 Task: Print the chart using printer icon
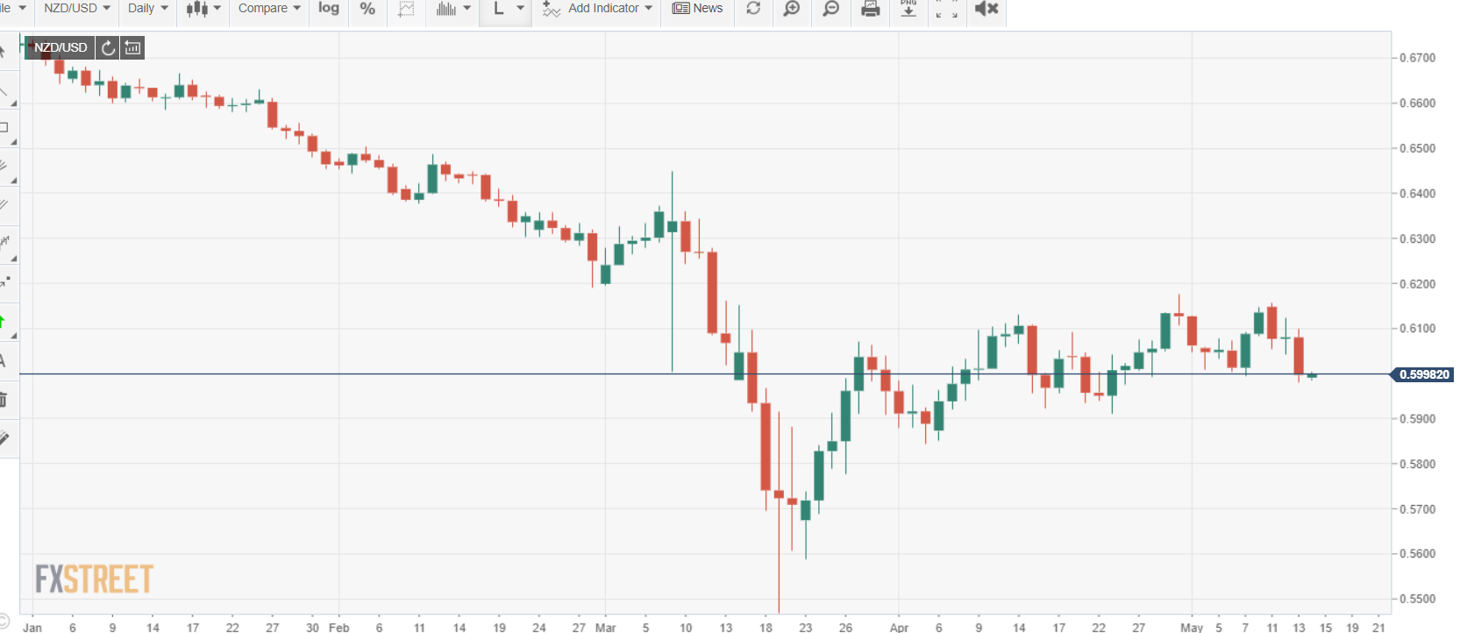pos(870,9)
